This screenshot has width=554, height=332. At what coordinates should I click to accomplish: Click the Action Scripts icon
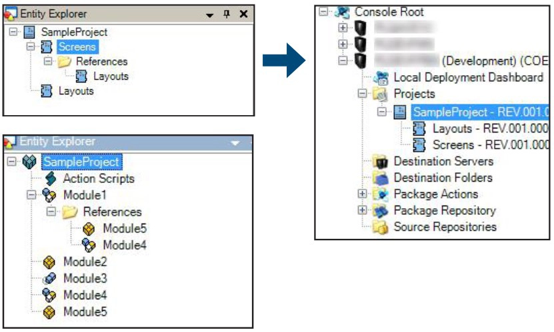click(x=50, y=178)
